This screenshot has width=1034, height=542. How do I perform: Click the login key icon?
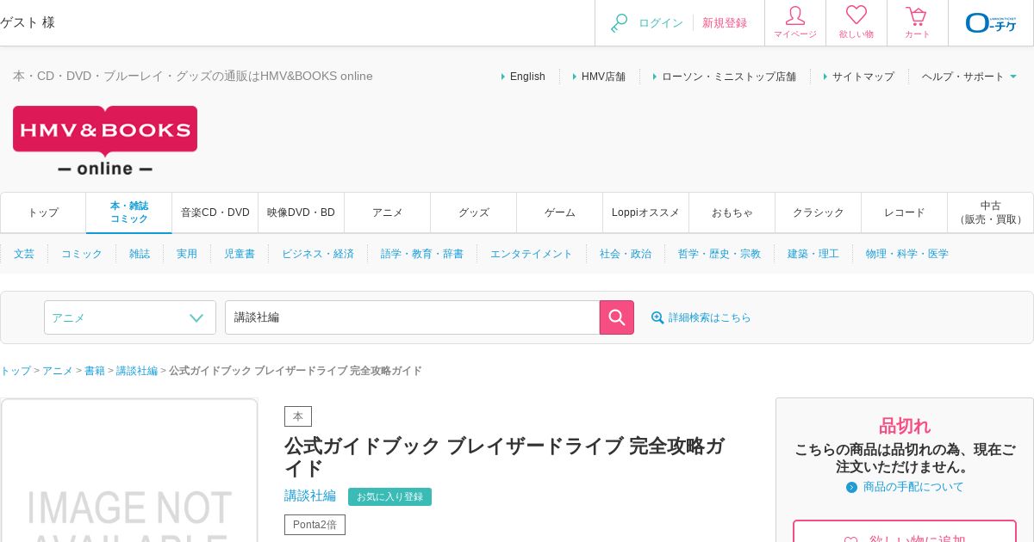[619, 23]
